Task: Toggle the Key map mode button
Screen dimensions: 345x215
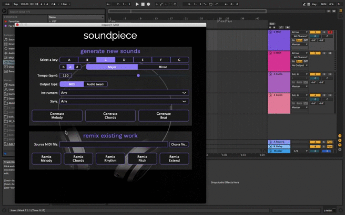Action: click(314, 4)
